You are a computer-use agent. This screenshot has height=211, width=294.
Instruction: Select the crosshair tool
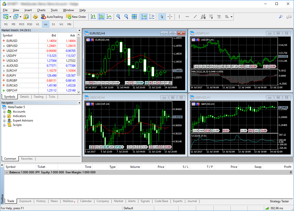click(170, 17)
